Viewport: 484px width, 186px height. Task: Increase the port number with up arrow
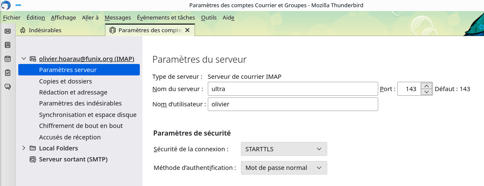click(426, 86)
